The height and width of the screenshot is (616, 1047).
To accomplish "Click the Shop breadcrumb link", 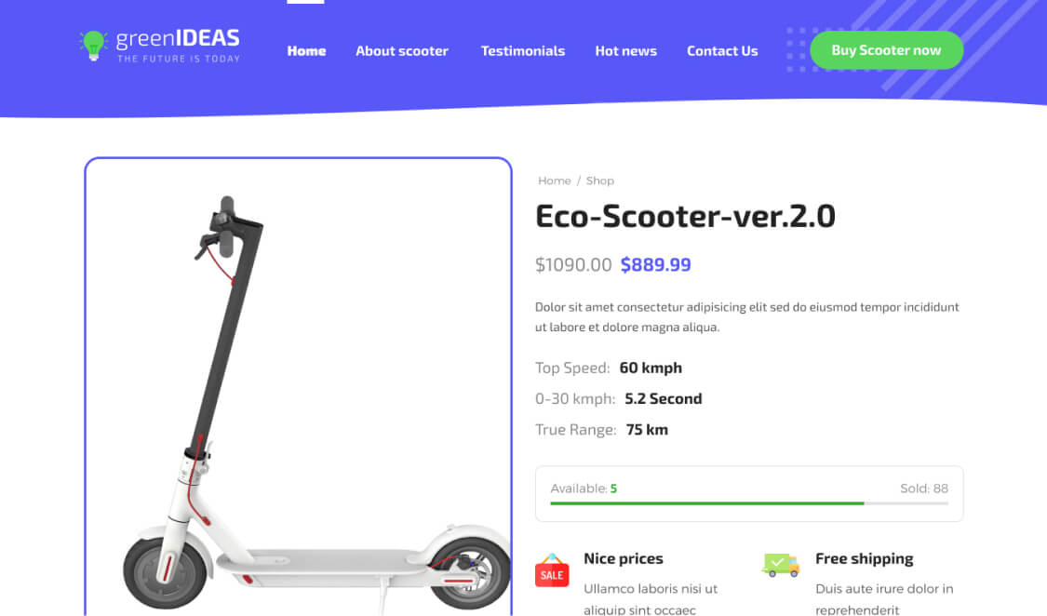I will [x=599, y=181].
